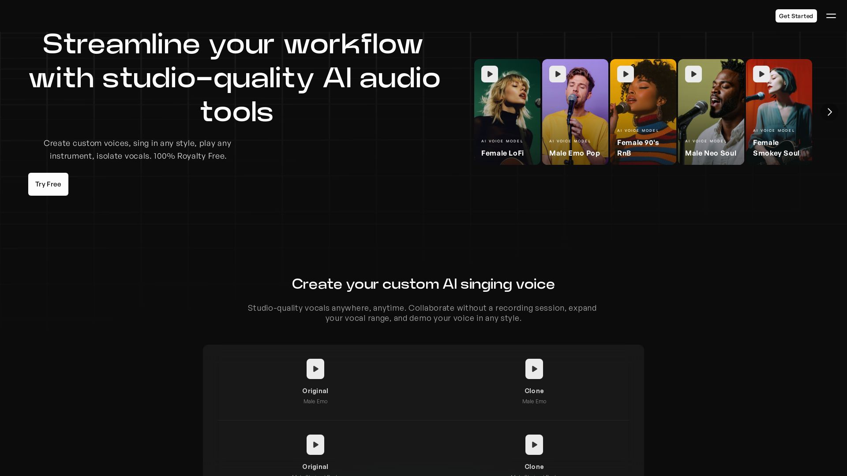The width and height of the screenshot is (847, 476).
Task: Play the Original Male Emo audio sample
Action: [x=315, y=369]
